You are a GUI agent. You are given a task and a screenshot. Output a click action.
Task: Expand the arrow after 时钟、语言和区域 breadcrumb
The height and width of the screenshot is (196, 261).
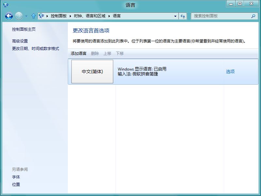[x=109, y=16]
